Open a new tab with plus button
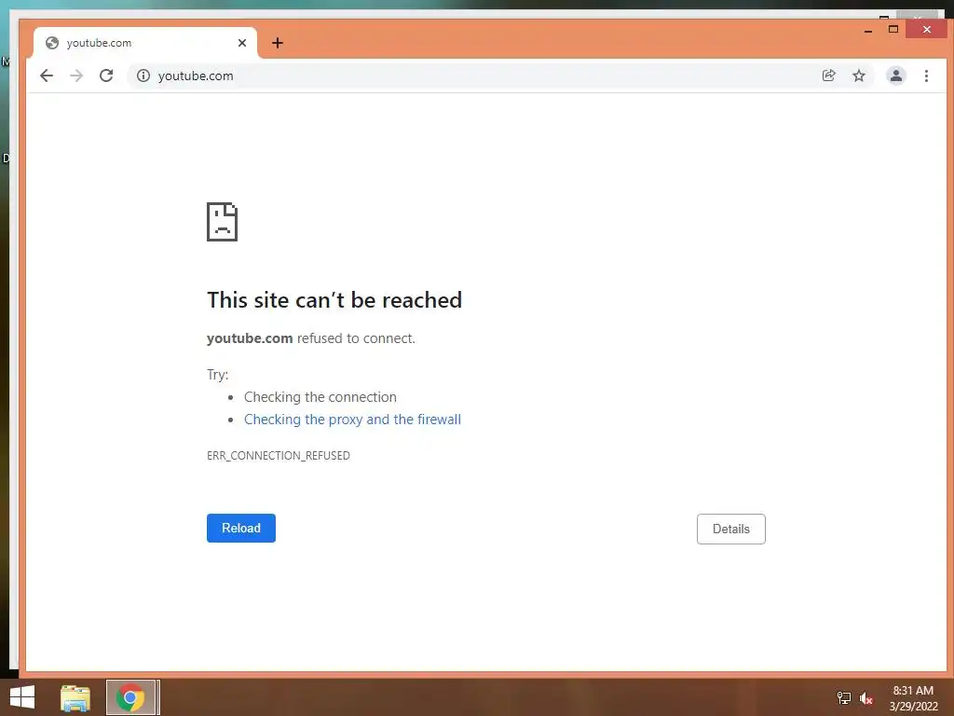 pyautogui.click(x=278, y=43)
